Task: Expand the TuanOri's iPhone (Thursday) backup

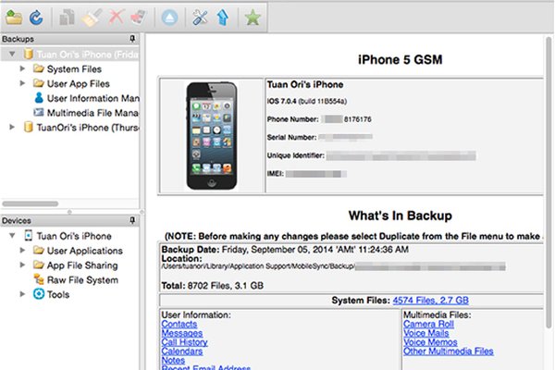Action: point(12,127)
